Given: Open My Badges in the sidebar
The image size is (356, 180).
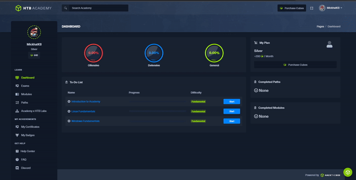Looking at the screenshot, I should (x=28, y=135).
